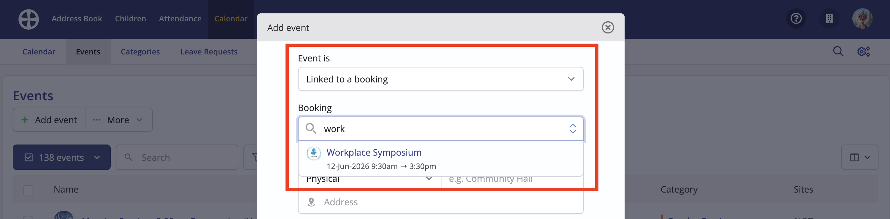Click the app logo in the top navigation bar

29,19
